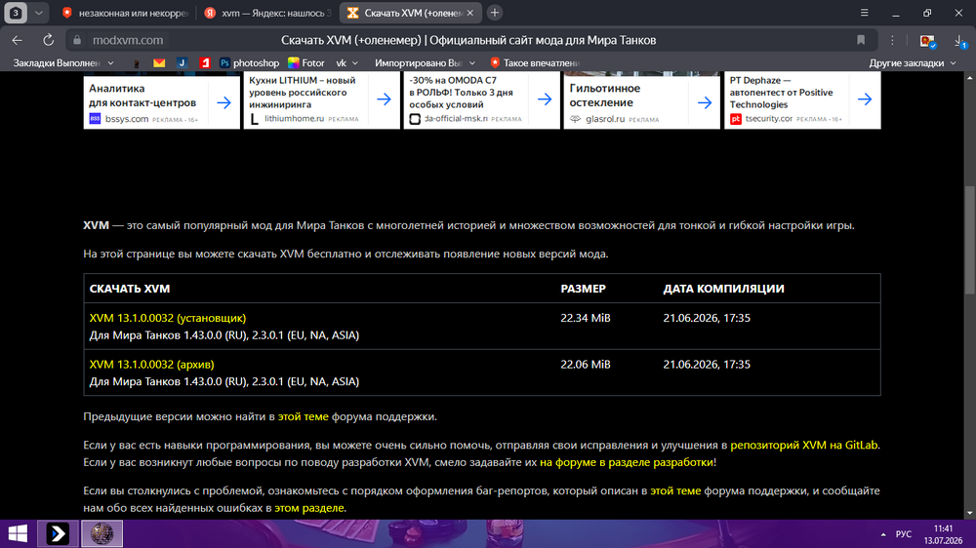This screenshot has height=548, width=976.
Task: Open the 'Гильотинное остекление' ad arrow
Action: [705, 102]
